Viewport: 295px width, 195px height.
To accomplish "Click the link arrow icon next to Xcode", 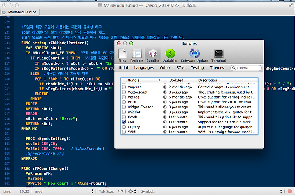I will point(165,117).
